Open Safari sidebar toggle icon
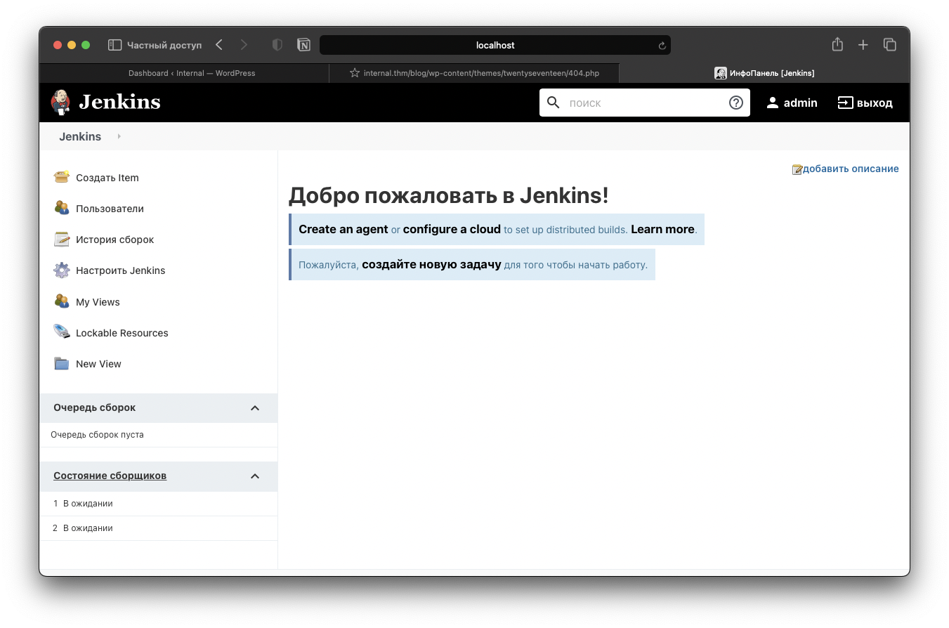Viewport: 949px width, 628px height. (x=115, y=45)
